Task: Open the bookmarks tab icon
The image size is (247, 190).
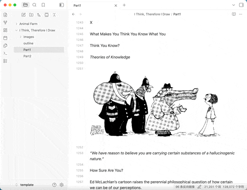Action: [43, 5]
